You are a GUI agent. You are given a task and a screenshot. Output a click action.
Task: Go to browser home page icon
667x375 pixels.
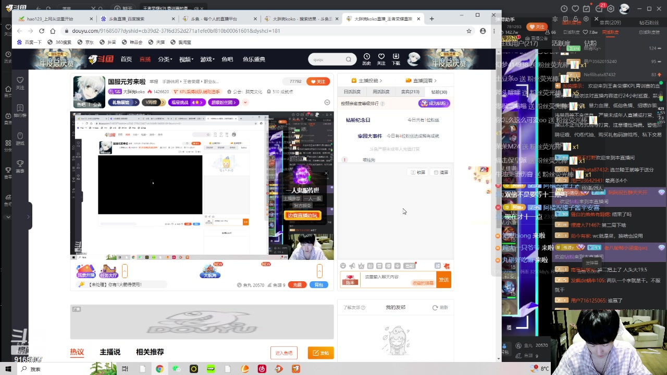click(53, 31)
